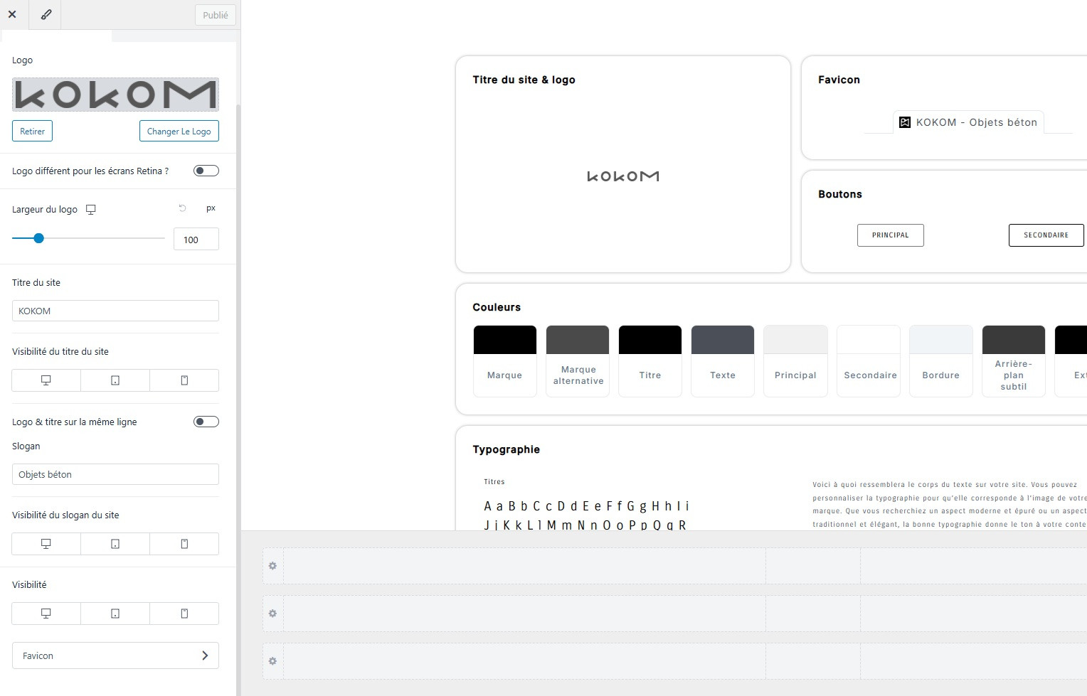The height and width of the screenshot is (696, 1087).
Task: Open settings gear of the bottom builder row
Action: coord(272,661)
